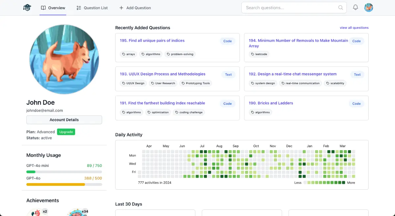Open the notifications bell
395x216 pixels.
(355, 7)
